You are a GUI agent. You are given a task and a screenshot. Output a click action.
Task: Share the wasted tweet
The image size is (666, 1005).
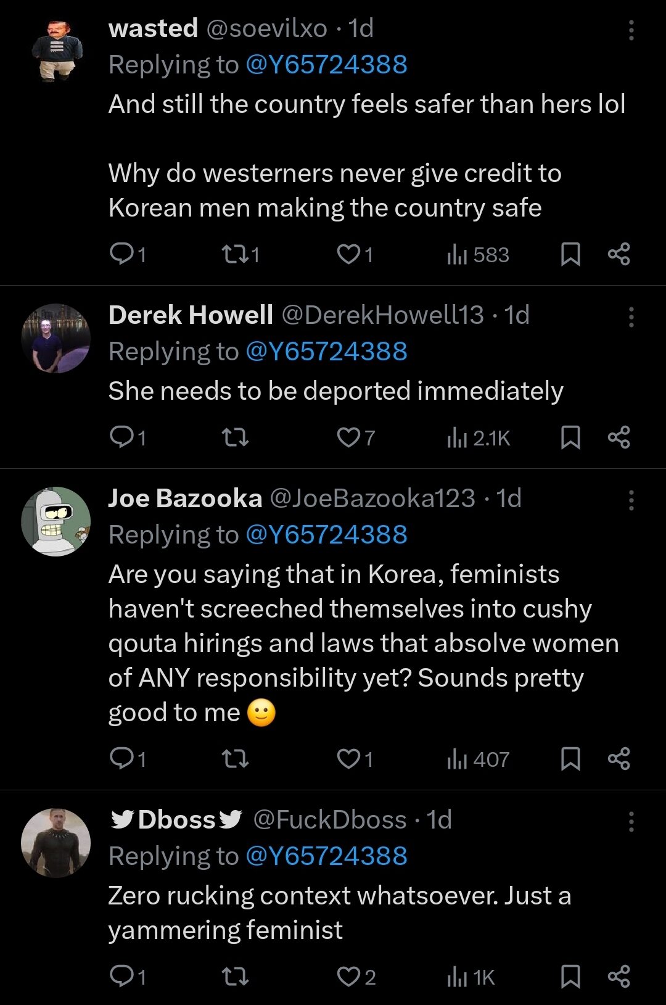(x=619, y=254)
